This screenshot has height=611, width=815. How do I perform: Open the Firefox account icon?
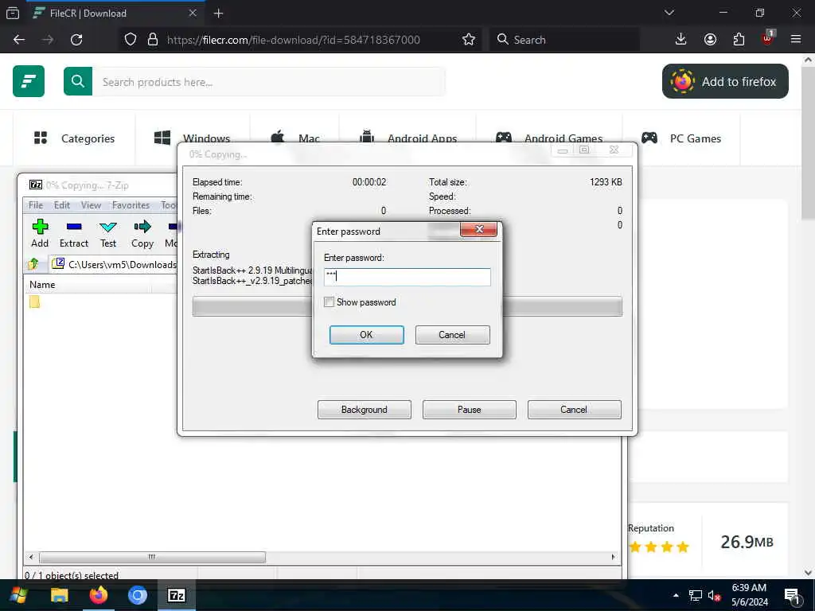[710, 40]
